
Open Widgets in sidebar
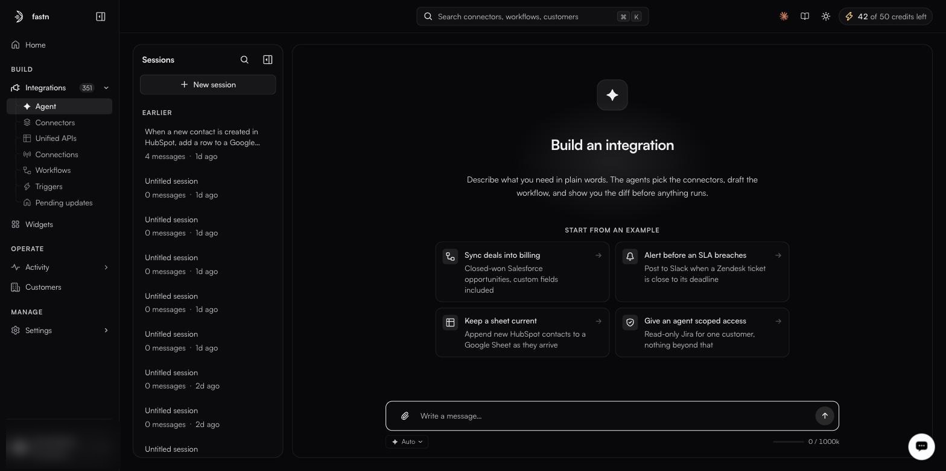coord(59,224)
